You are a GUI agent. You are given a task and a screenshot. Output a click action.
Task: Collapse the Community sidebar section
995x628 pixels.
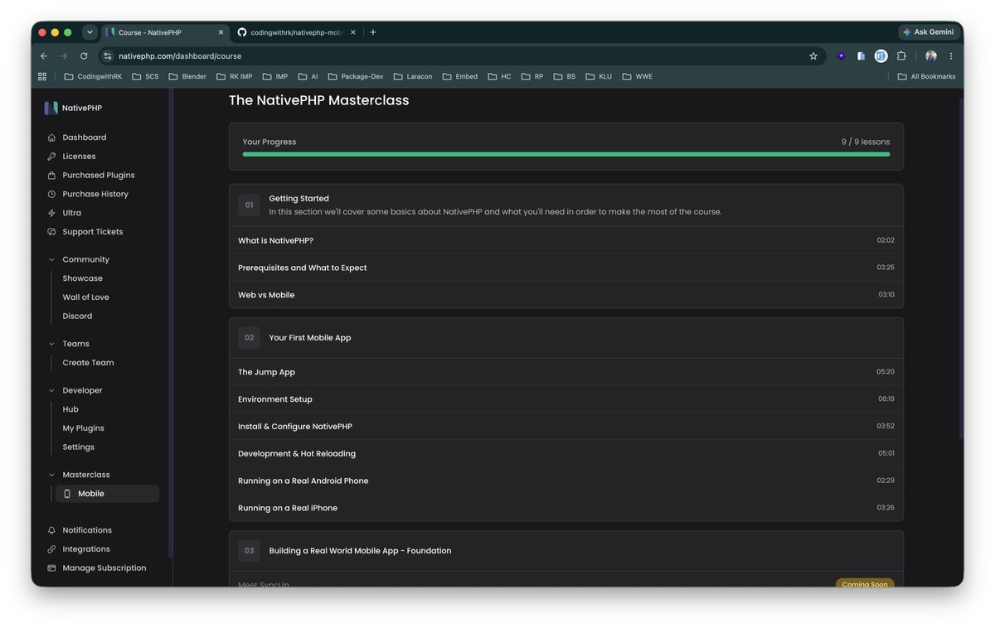(51, 259)
